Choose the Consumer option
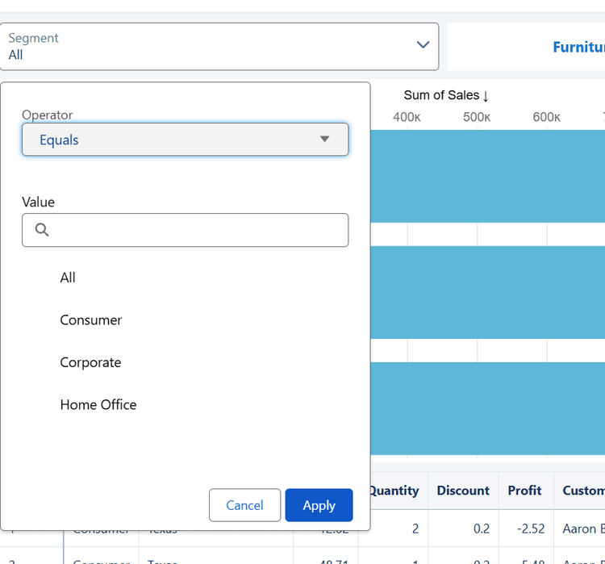The height and width of the screenshot is (564, 605). pos(91,320)
